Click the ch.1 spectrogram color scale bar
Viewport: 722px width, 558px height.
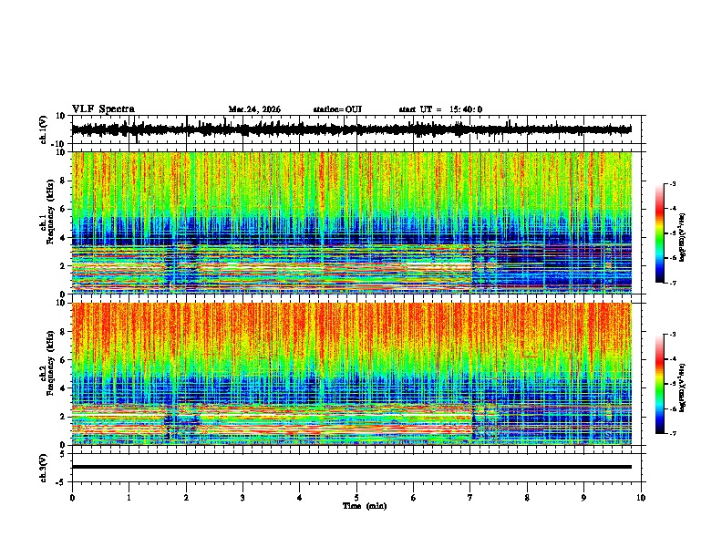[660, 233]
